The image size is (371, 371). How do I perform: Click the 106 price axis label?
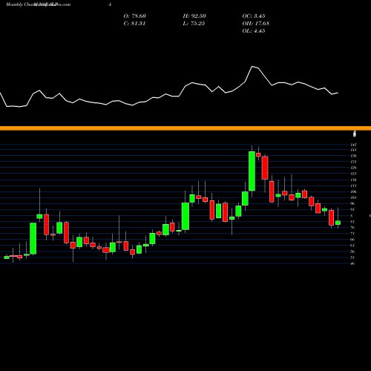[x=354, y=191]
